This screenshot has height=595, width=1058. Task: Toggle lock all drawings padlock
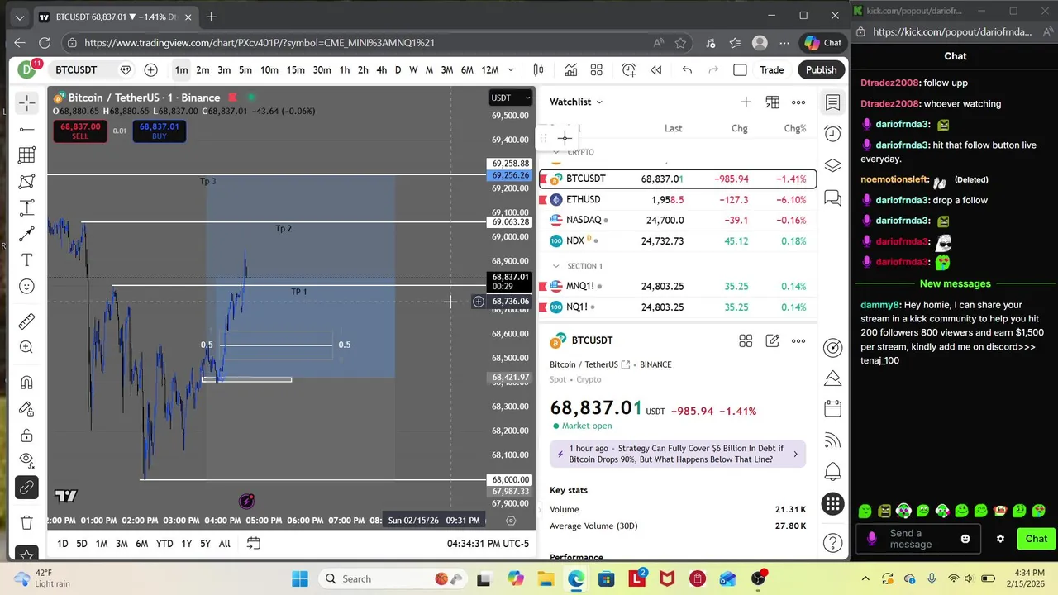(26, 436)
